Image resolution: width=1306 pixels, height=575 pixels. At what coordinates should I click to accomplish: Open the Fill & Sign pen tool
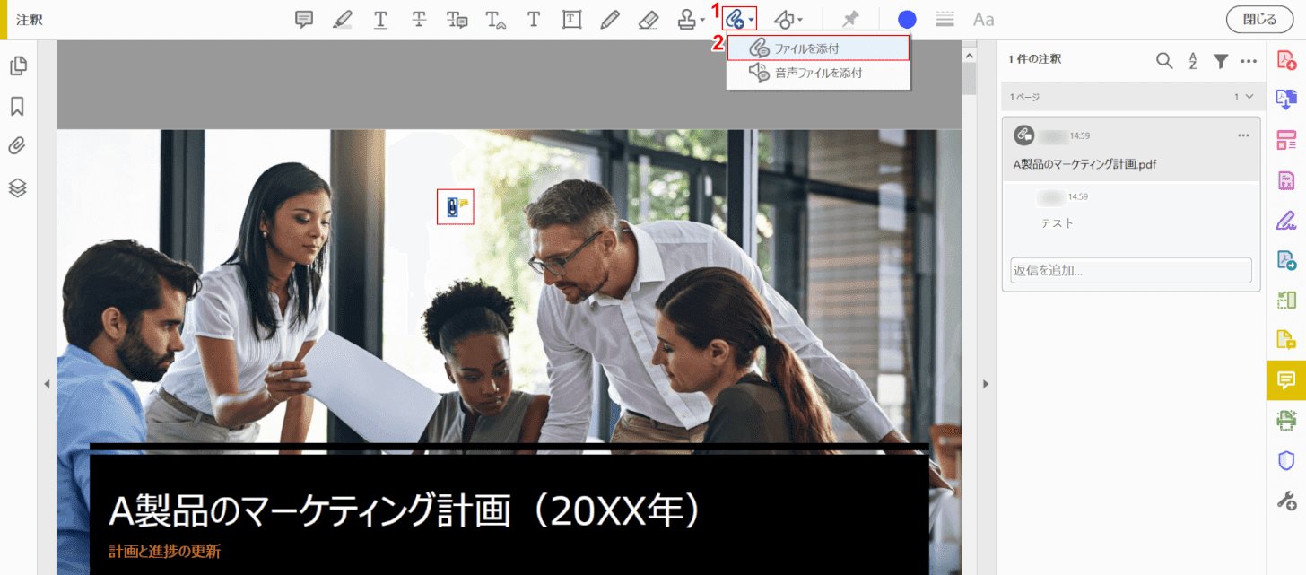tap(1286, 220)
